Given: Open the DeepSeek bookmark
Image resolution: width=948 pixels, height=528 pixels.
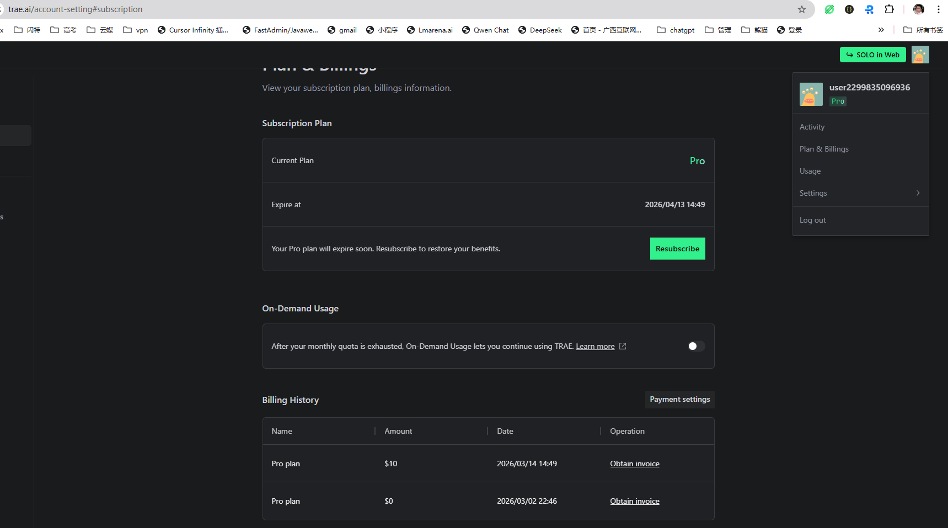Looking at the screenshot, I should pos(540,30).
